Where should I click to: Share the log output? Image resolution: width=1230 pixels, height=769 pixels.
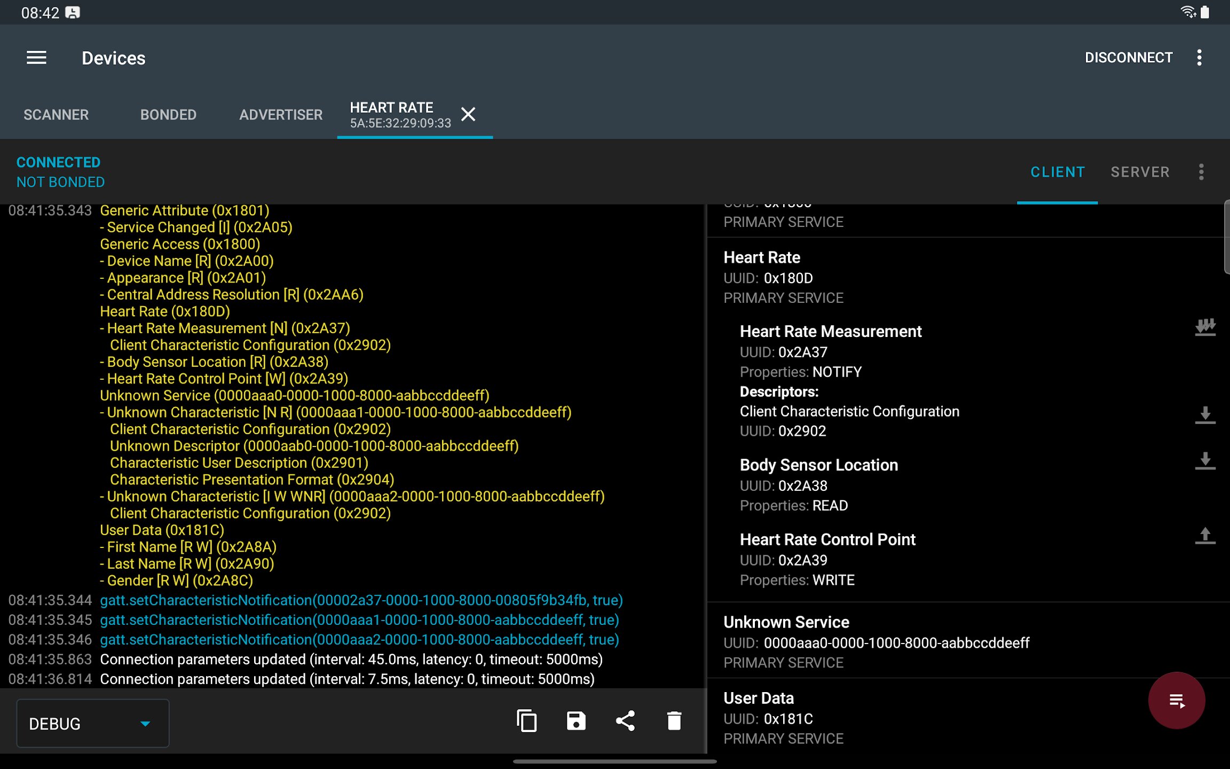click(625, 721)
